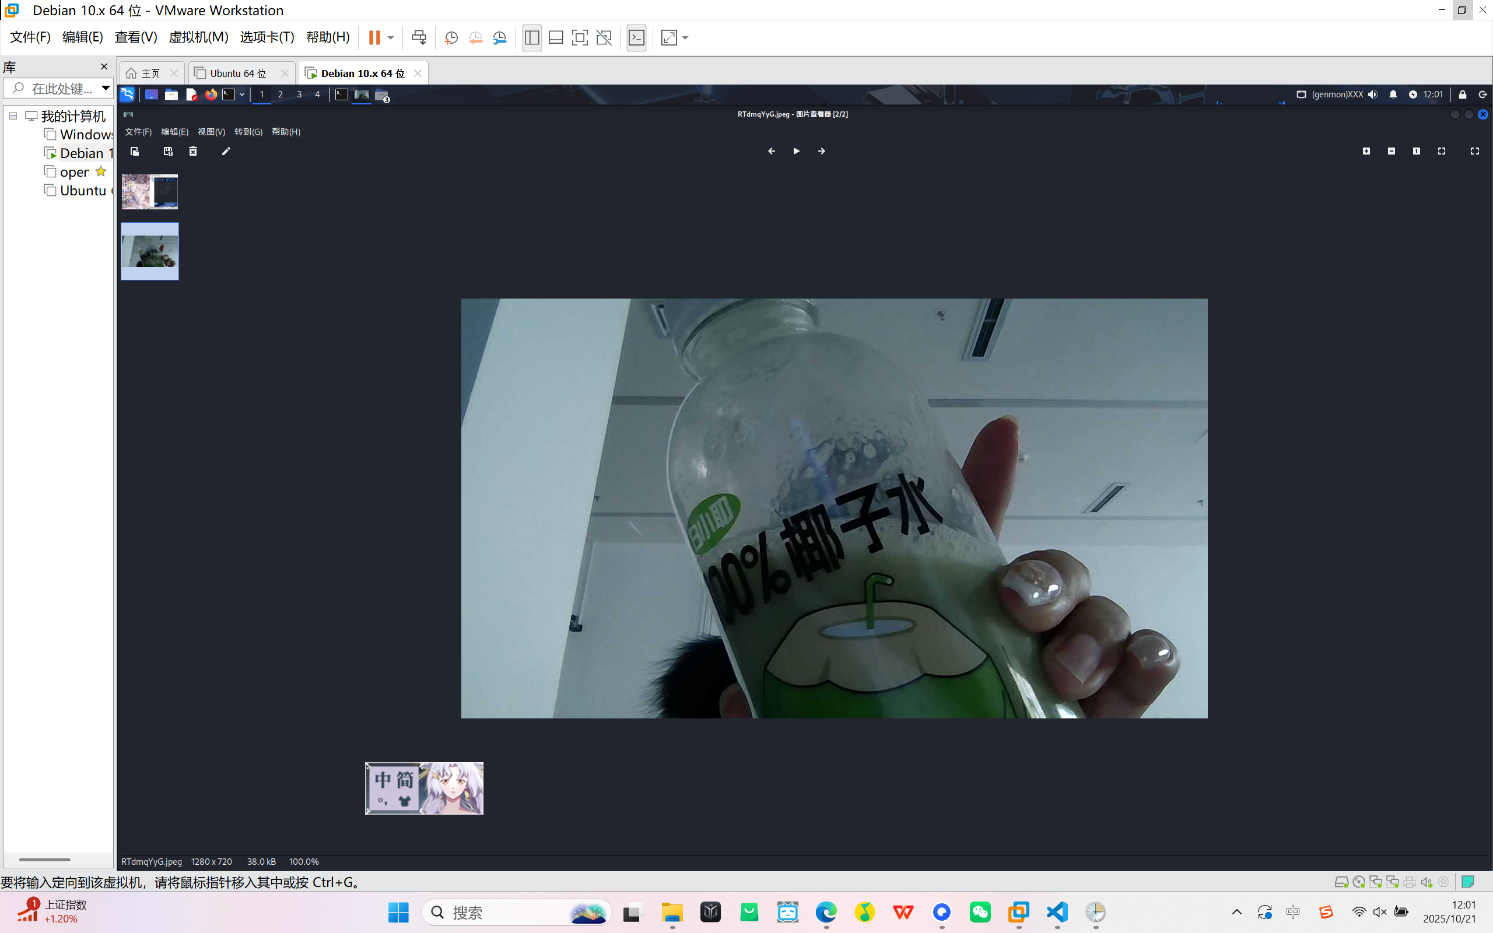Toggle VMware console view button
The width and height of the screenshot is (1493, 933).
[x=636, y=38]
